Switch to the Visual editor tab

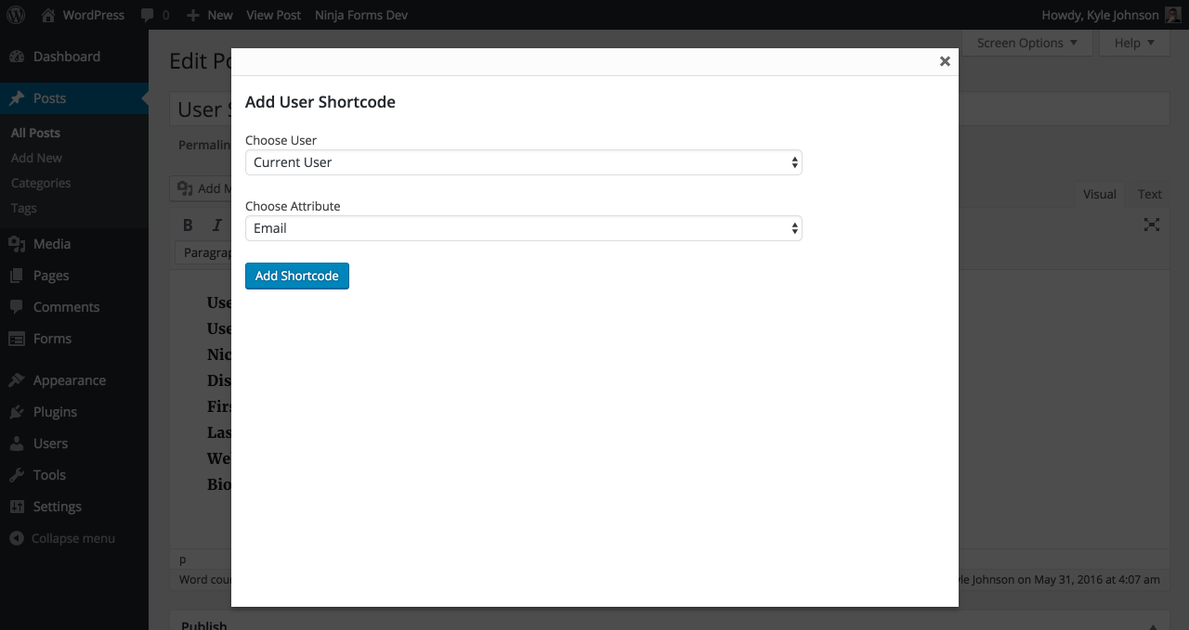[1099, 194]
